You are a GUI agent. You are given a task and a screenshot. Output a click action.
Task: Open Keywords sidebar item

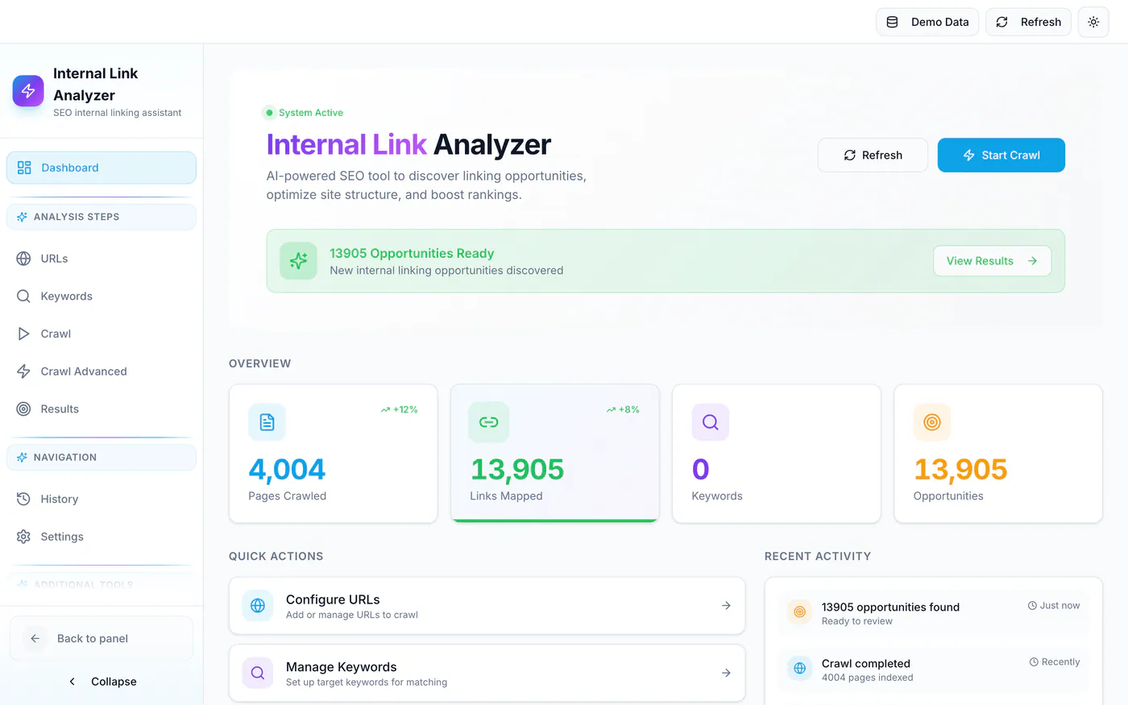pos(102,297)
